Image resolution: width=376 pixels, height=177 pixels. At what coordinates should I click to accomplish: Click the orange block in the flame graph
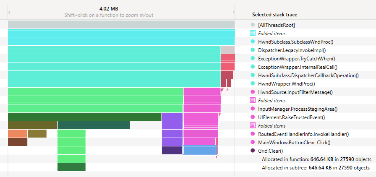tap(18, 133)
